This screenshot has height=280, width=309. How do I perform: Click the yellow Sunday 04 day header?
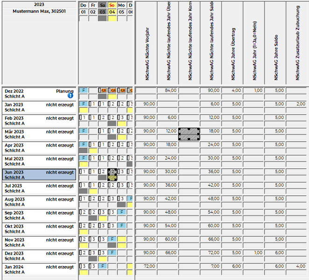(112, 12)
